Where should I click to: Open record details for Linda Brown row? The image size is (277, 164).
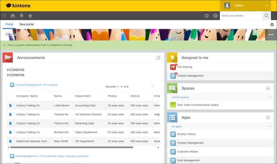11,106
